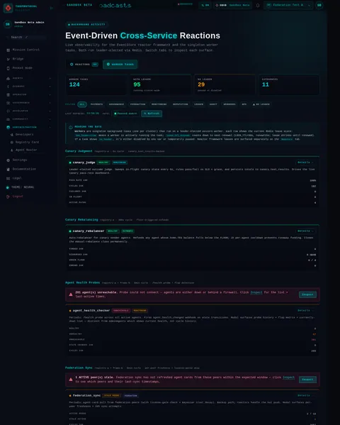The image size is (340, 425).
Task: Click the Economy section icon
Action: (x=8, y=87)
